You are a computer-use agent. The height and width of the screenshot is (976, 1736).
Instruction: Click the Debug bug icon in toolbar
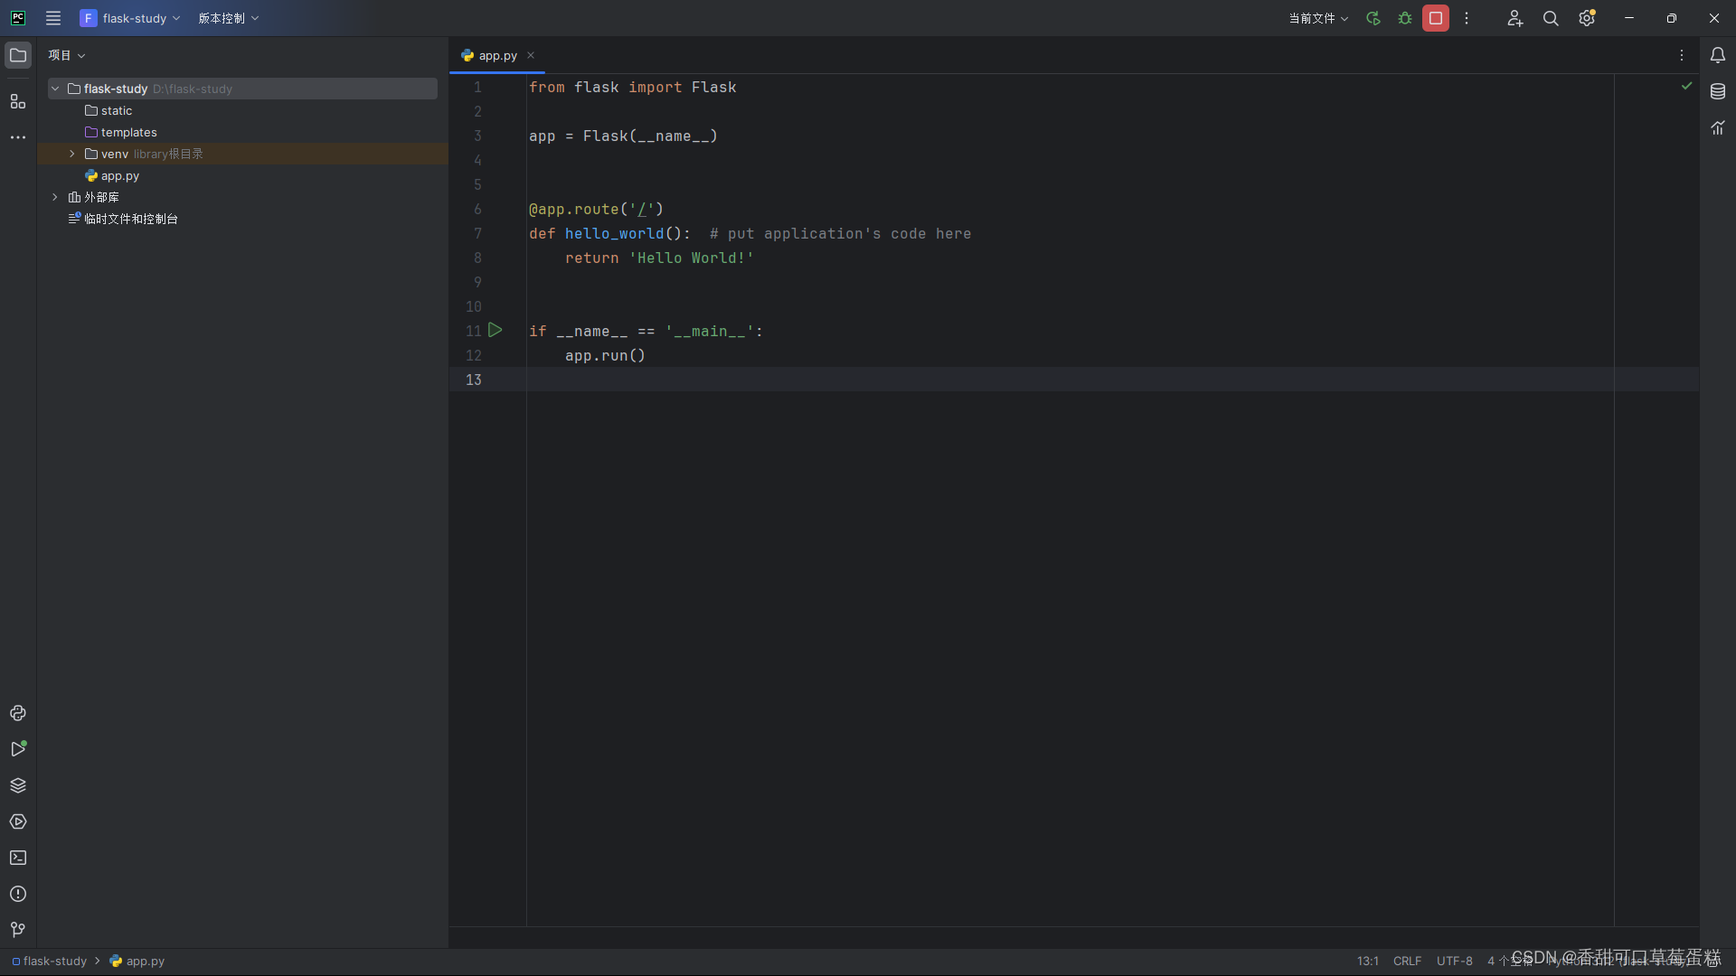tap(1405, 18)
